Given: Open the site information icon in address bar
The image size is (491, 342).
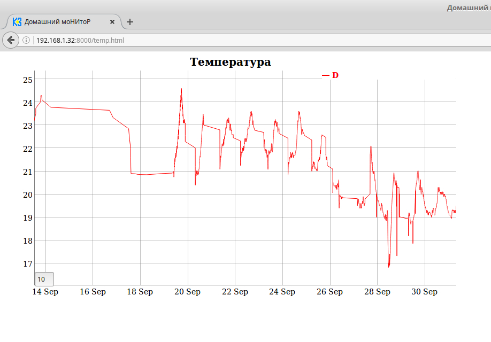Looking at the screenshot, I should click(x=26, y=40).
